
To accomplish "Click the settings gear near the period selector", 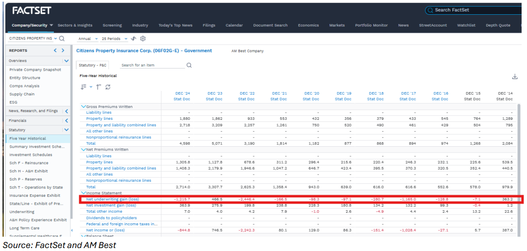I will 142,38.
